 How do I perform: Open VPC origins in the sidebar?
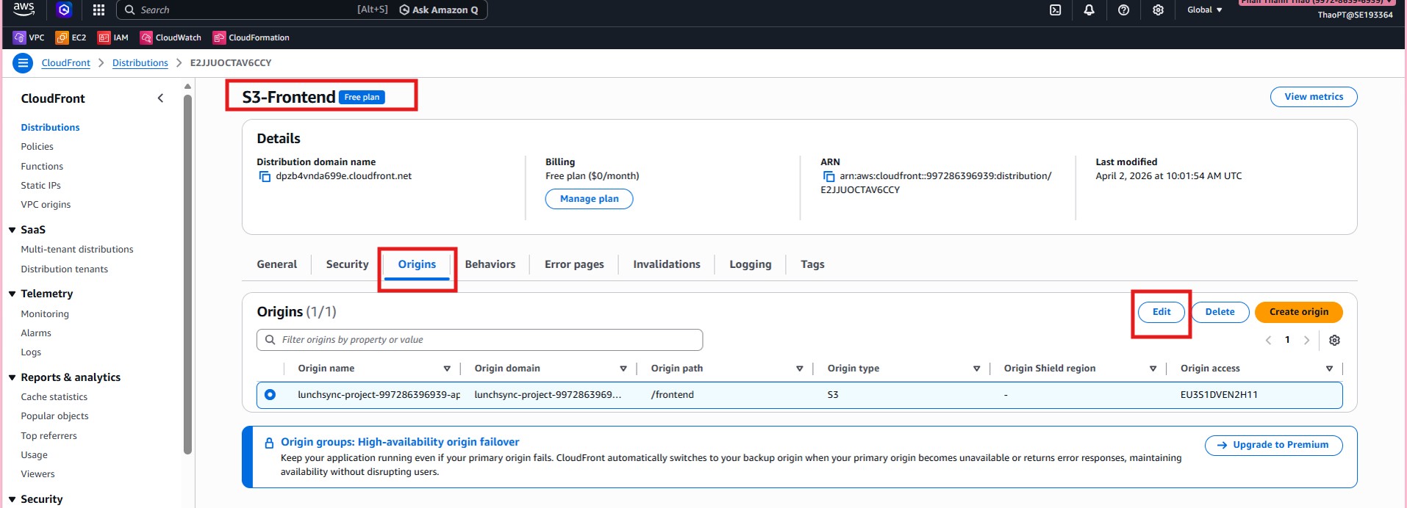click(46, 205)
